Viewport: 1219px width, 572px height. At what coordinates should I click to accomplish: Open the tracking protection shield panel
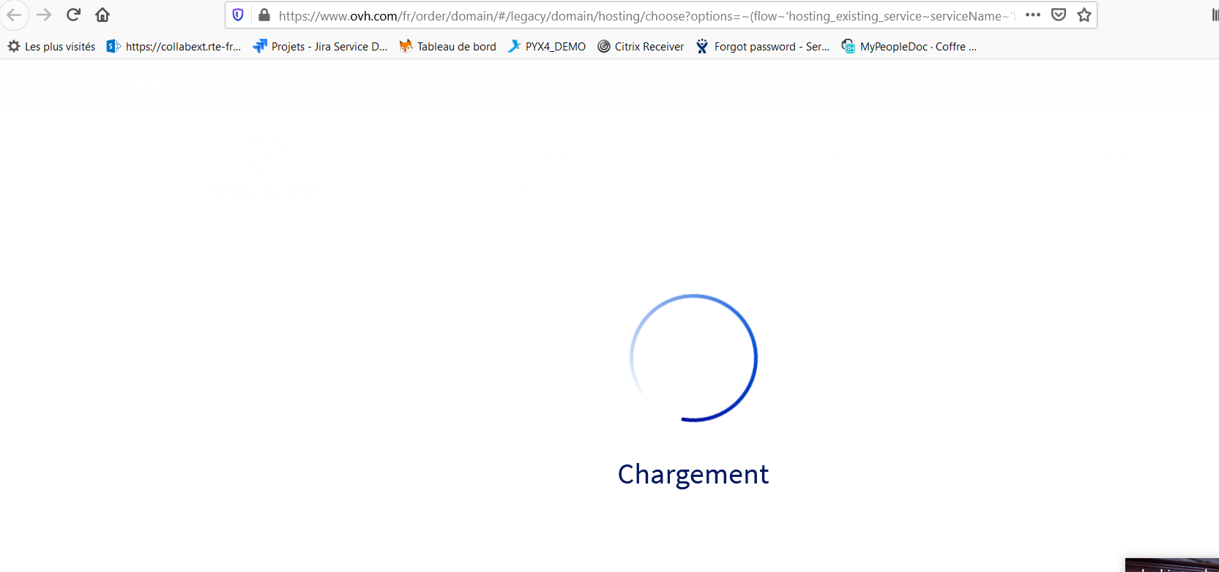coord(238,15)
